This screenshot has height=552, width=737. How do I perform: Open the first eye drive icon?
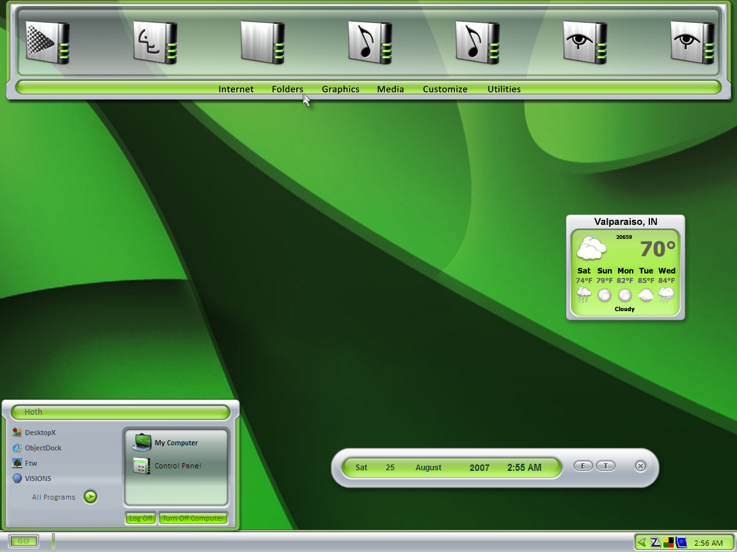pyautogui.click(x=585, y=42)
